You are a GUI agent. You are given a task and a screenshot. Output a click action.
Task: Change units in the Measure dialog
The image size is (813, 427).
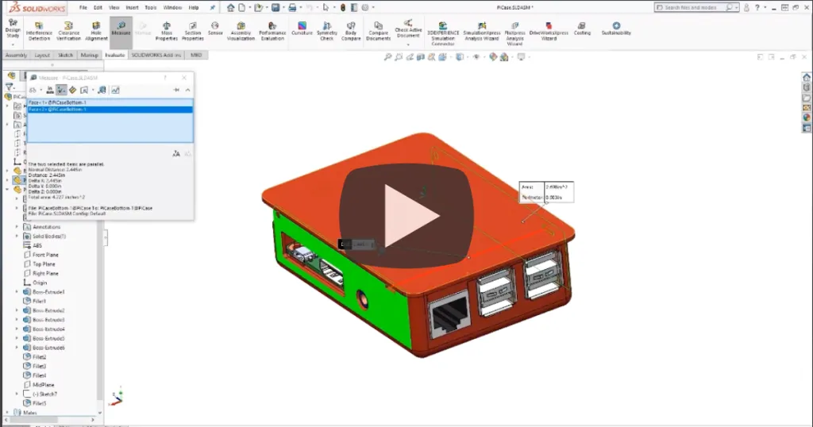pyautogui.click(x=50, y=90)
